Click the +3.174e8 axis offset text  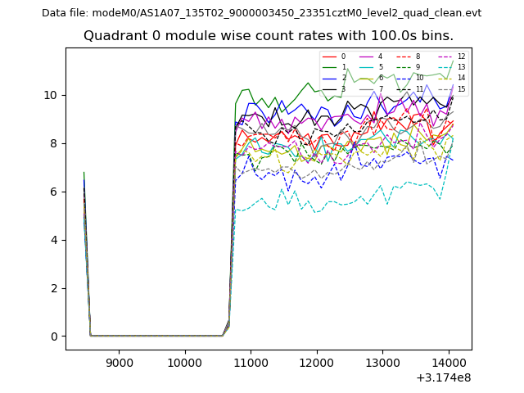pos(443,377)
